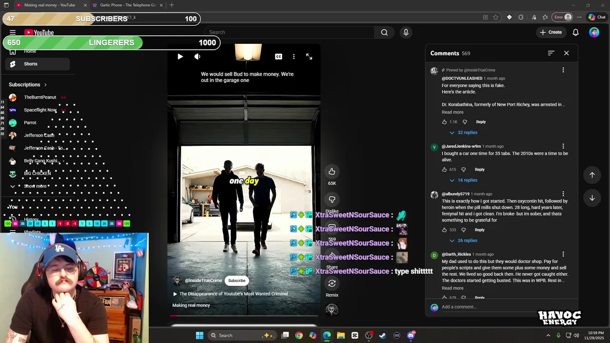This screenshot has height=343, width=610.
Task: Subscribe to @InsideTrueCrime
Action: (236, 281)
